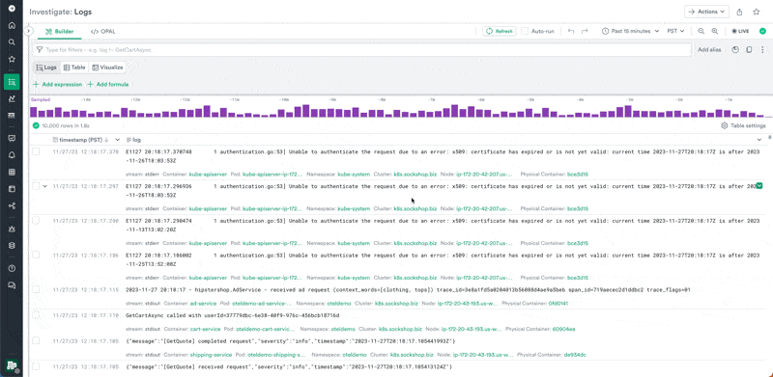Viewport: 773px width, 377px height.
Task: Open the dashboards icon below metrics chart
Action: pyautogui.click(x=12, y=115)
